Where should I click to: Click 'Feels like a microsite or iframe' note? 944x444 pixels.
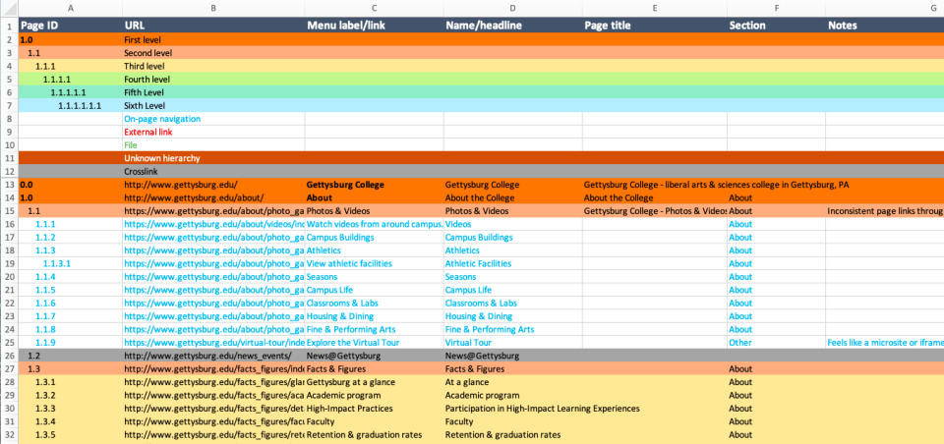coord(885,342)
